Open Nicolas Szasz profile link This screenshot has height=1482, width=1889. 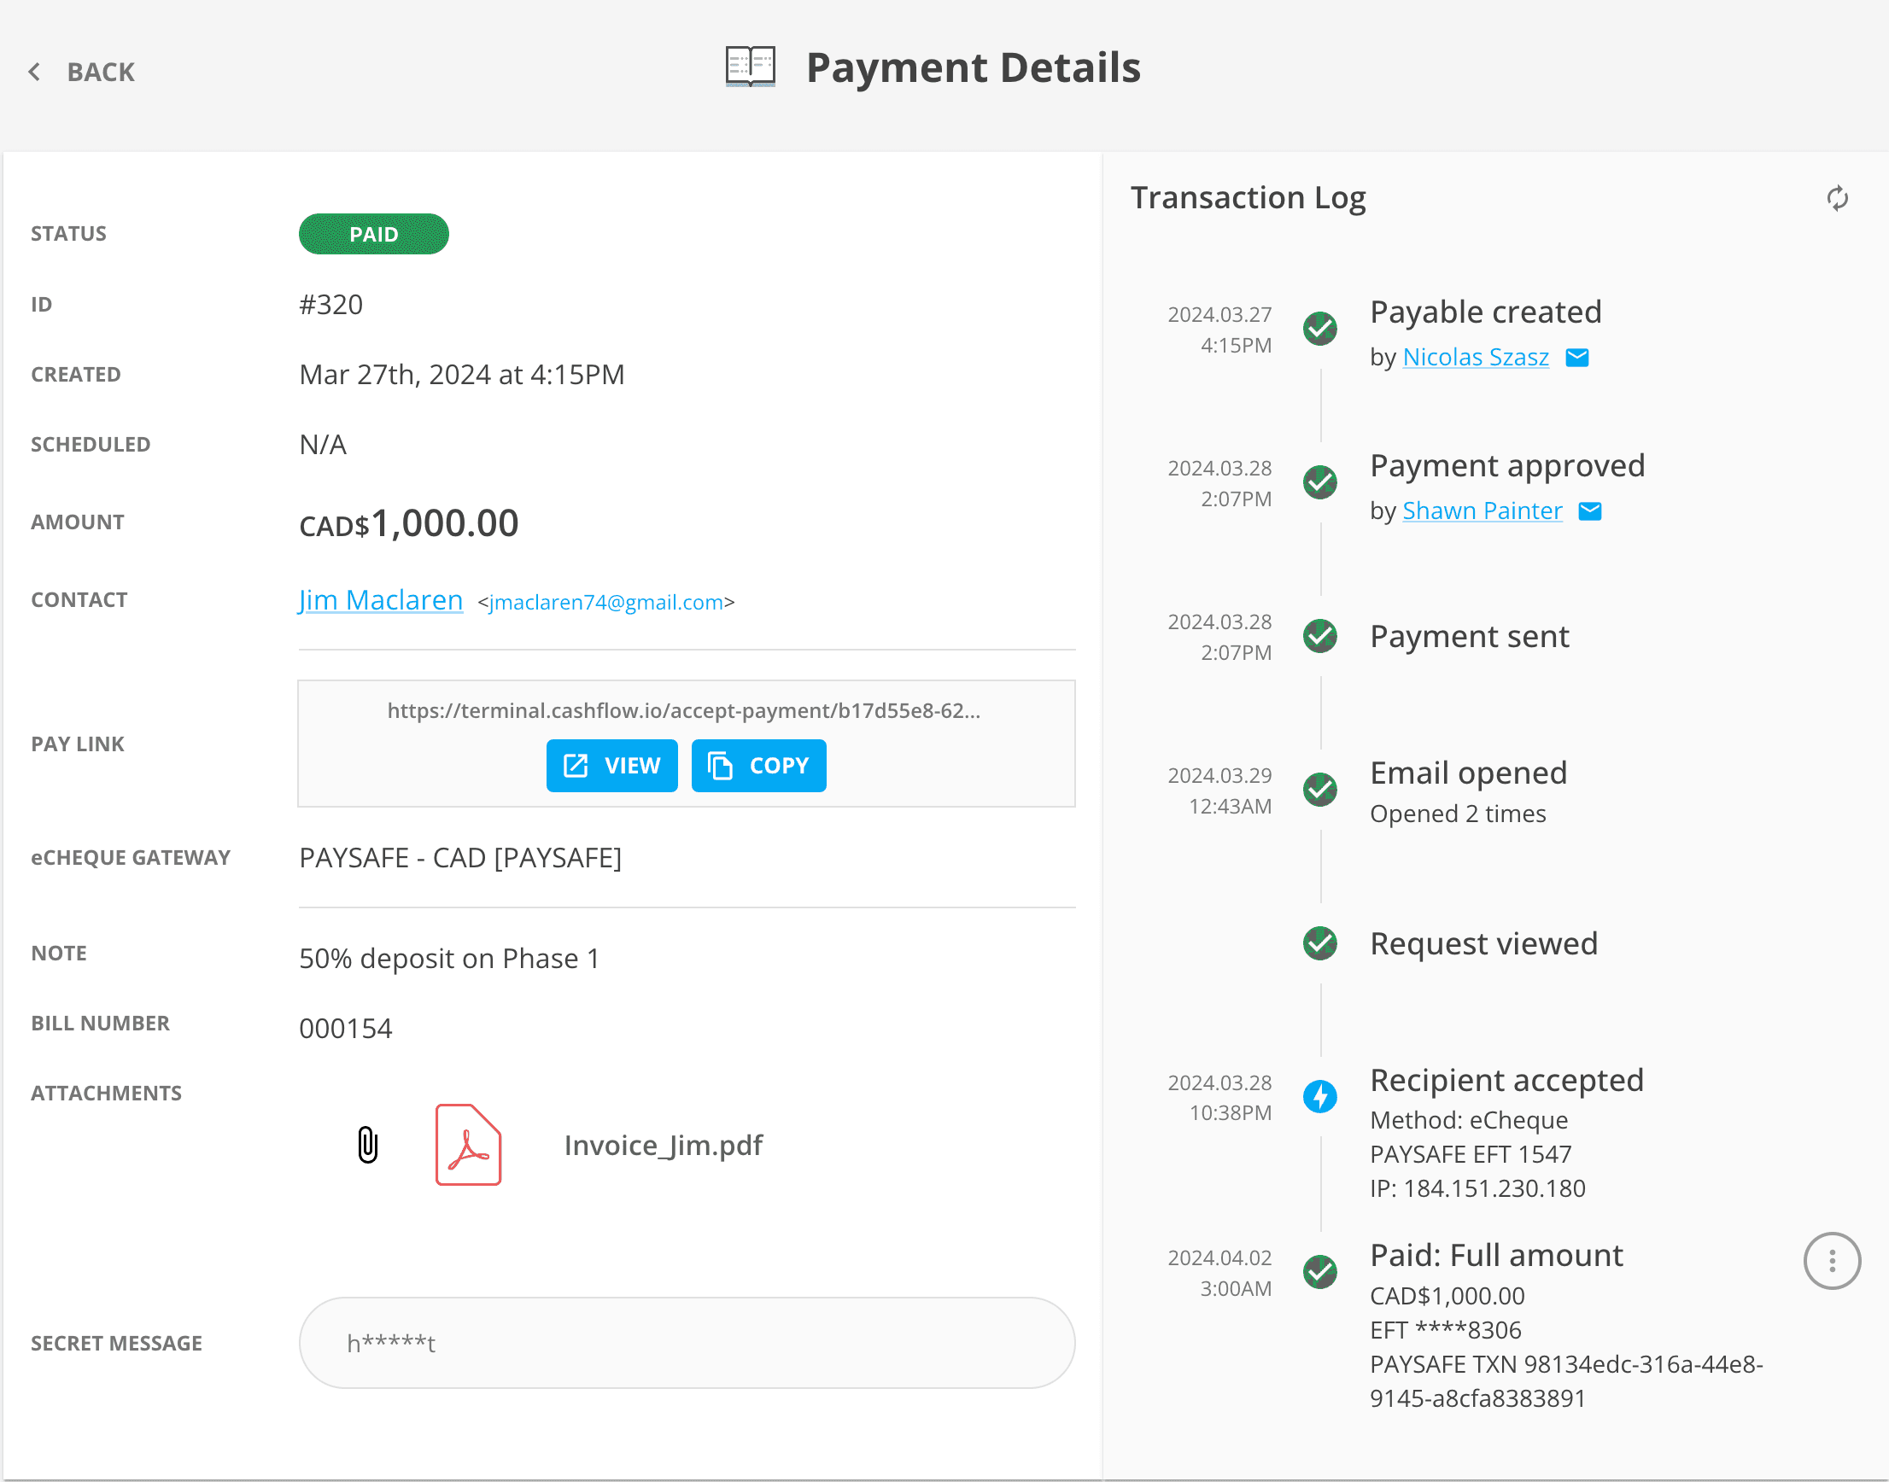(1475, 358)
